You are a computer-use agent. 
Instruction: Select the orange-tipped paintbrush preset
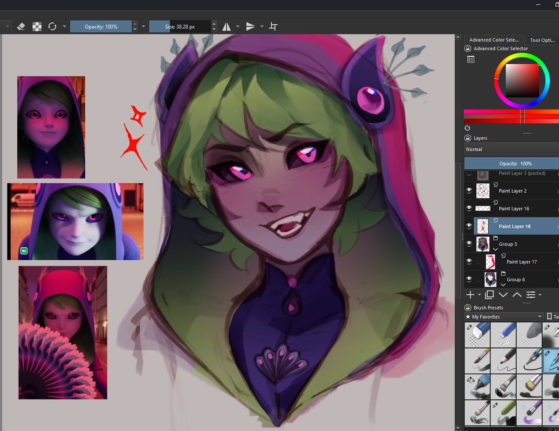(477, 361)
